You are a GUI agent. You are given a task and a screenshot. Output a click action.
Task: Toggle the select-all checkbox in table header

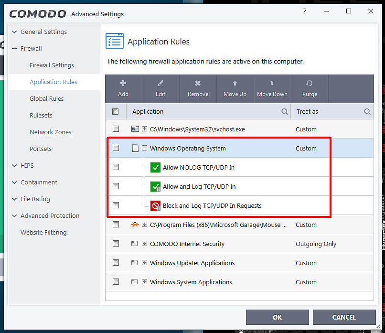116,111
